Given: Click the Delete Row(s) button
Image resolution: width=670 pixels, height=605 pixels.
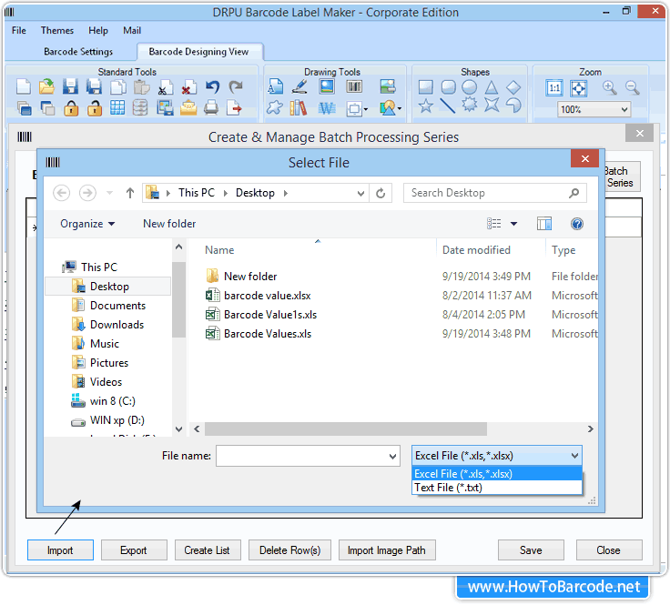Looking at the screenshot, I should tap(290, 550).
